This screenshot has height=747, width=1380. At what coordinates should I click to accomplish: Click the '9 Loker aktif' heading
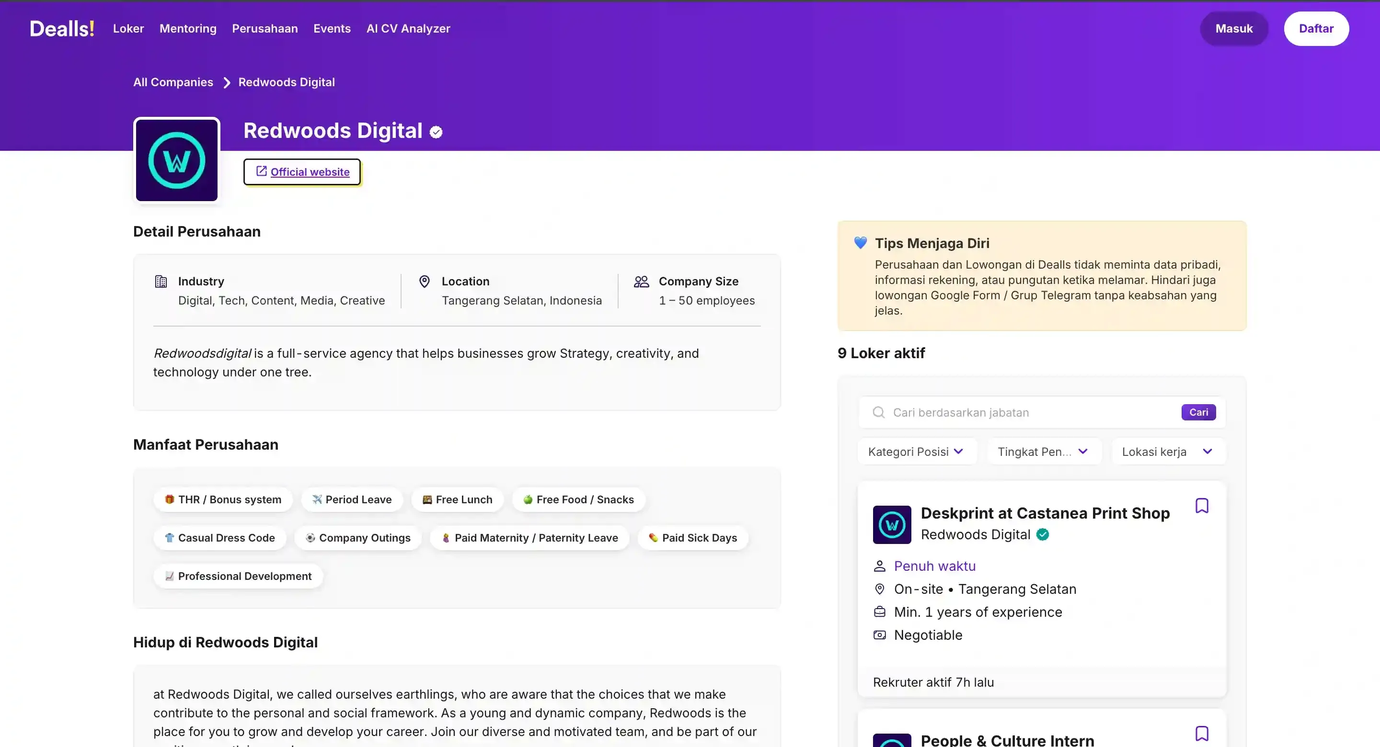point(881,353)
